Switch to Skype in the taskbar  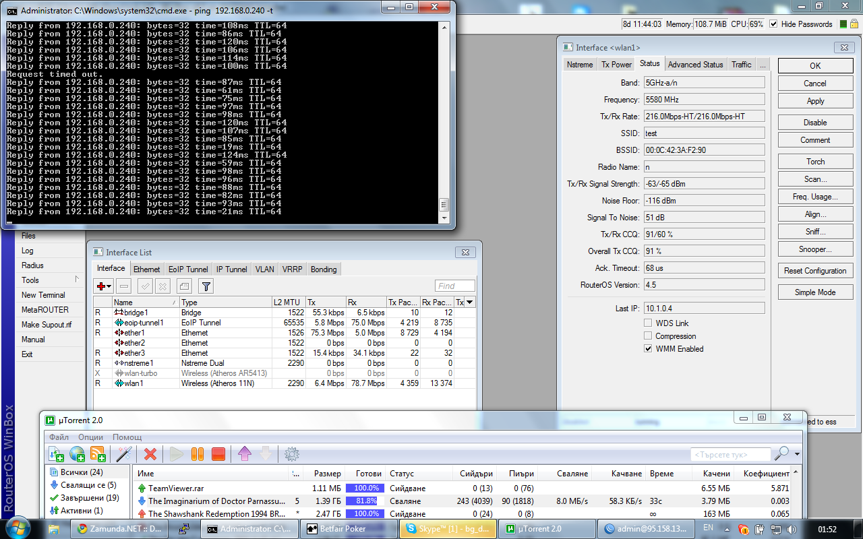coord(448,529)
